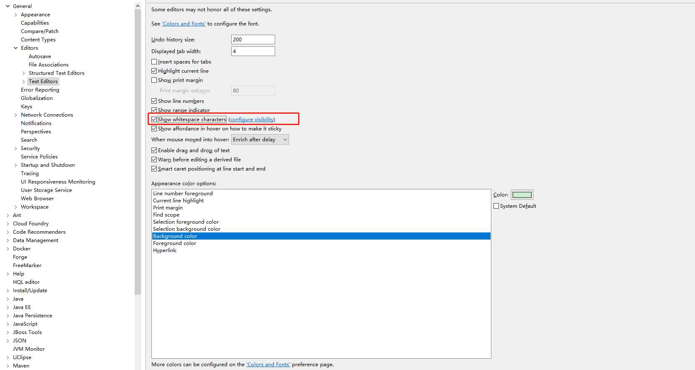The width and height of the screenshot is (695, 370).
Task: Open Search preference page
Action: pyautogui.click(x=29, y=140)
